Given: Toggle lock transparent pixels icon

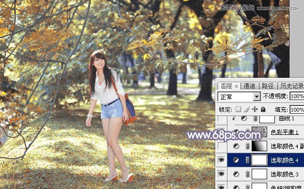Looking at the screenshot, I should [238, 109].
